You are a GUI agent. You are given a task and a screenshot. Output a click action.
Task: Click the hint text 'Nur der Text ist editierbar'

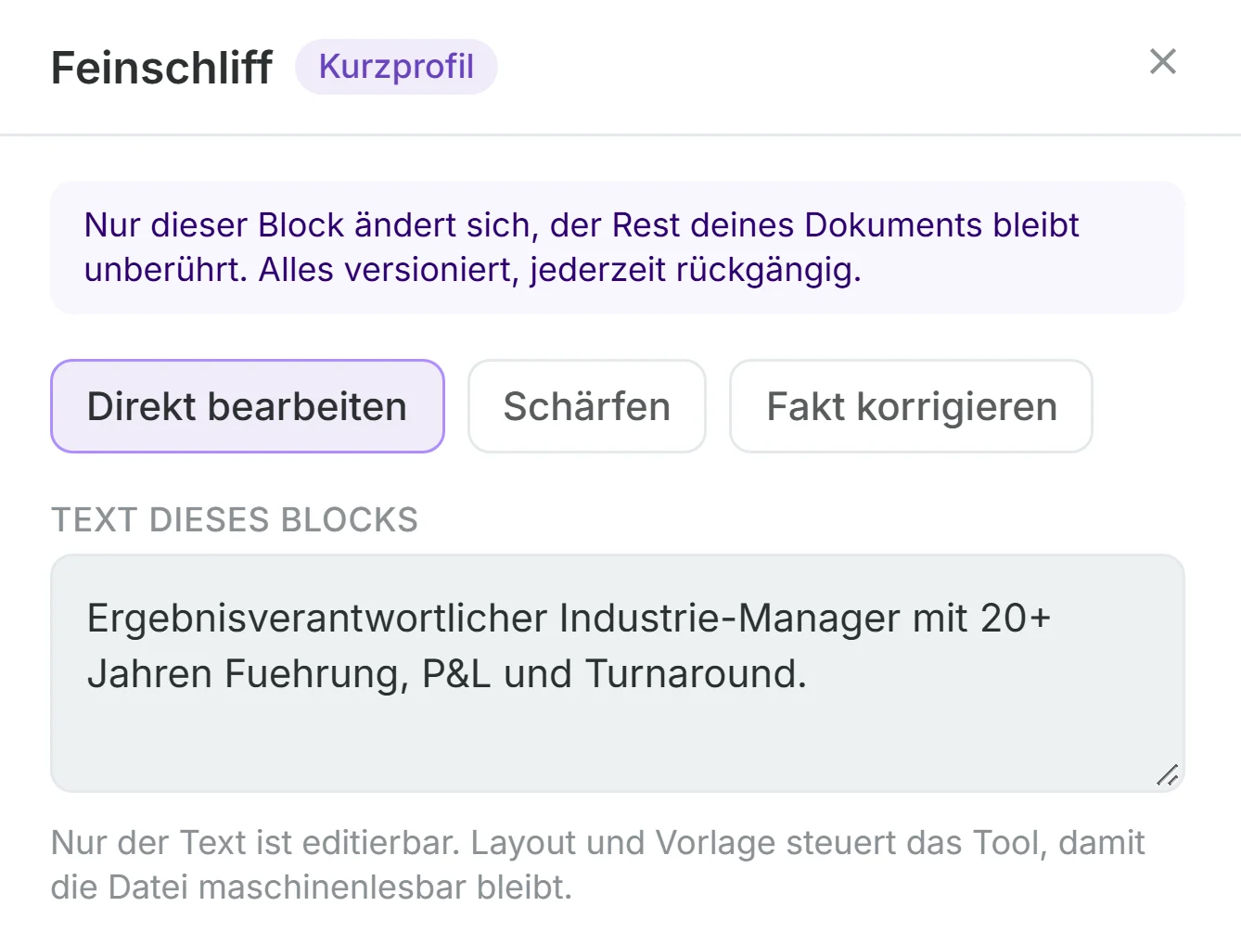coord(254,843)
